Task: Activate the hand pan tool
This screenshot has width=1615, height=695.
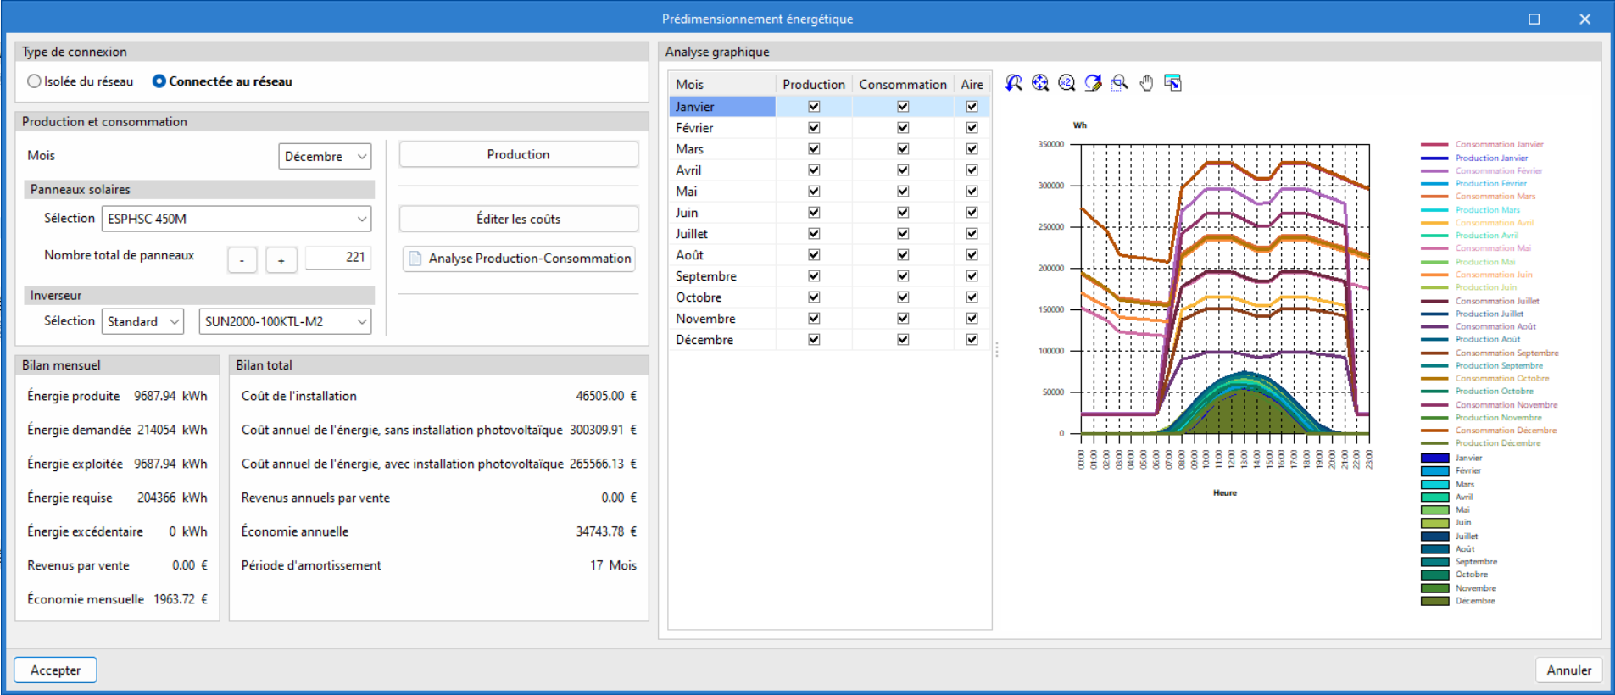Action: [x=1146, y=83]
